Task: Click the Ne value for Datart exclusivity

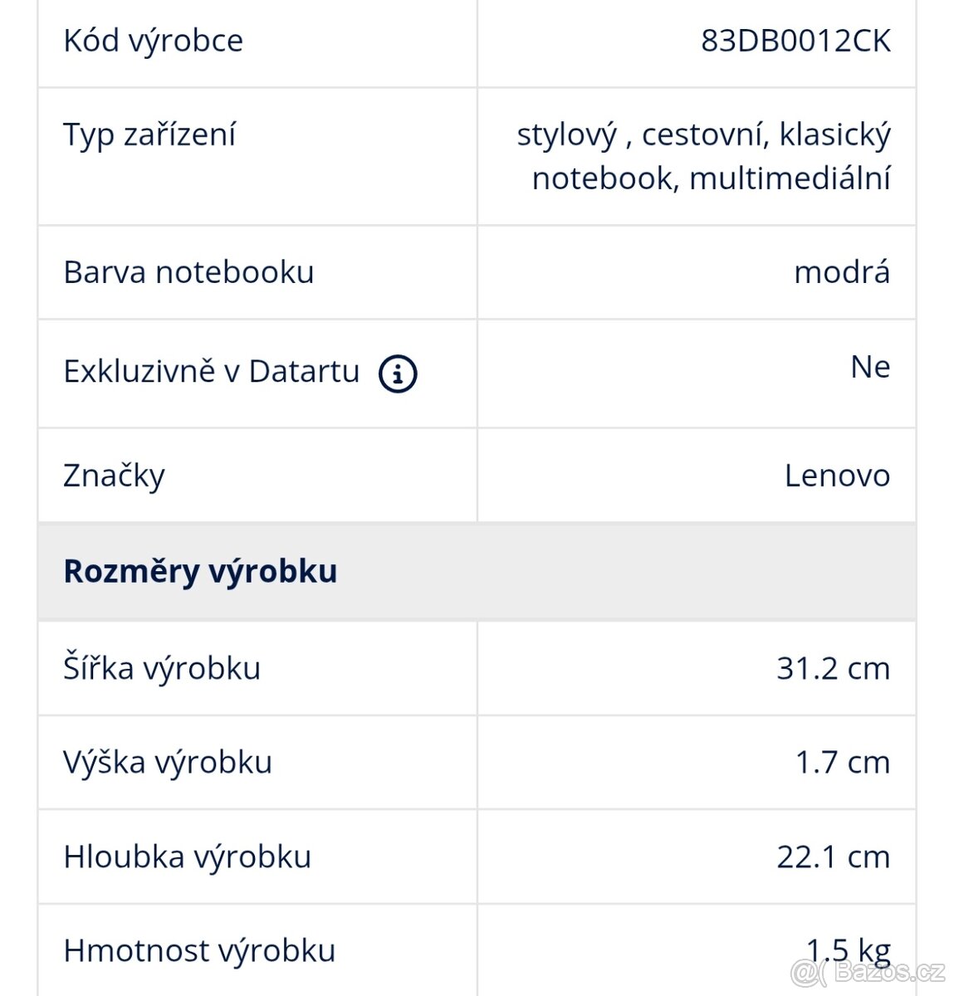Action: (869, 367)
